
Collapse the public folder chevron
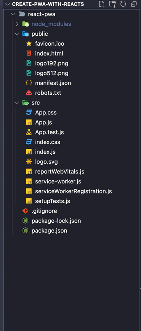(17, 34)
